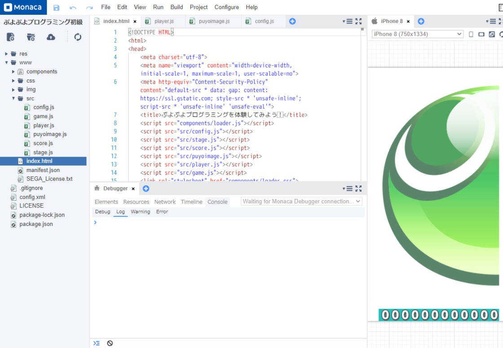
Task: Select the Console debugger tab
Action: point(217,202)
